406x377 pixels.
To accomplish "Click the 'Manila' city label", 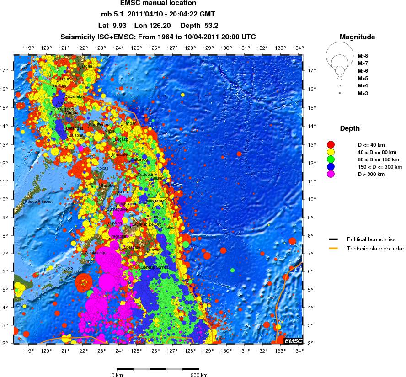I will 70,112.
